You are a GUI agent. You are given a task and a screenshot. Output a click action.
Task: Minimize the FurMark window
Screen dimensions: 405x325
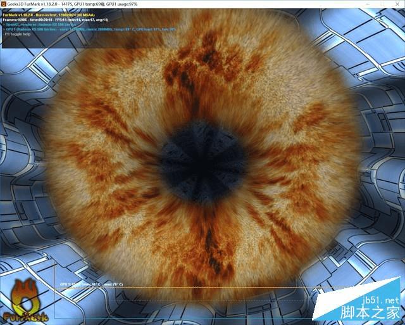(x=367, y=4)
